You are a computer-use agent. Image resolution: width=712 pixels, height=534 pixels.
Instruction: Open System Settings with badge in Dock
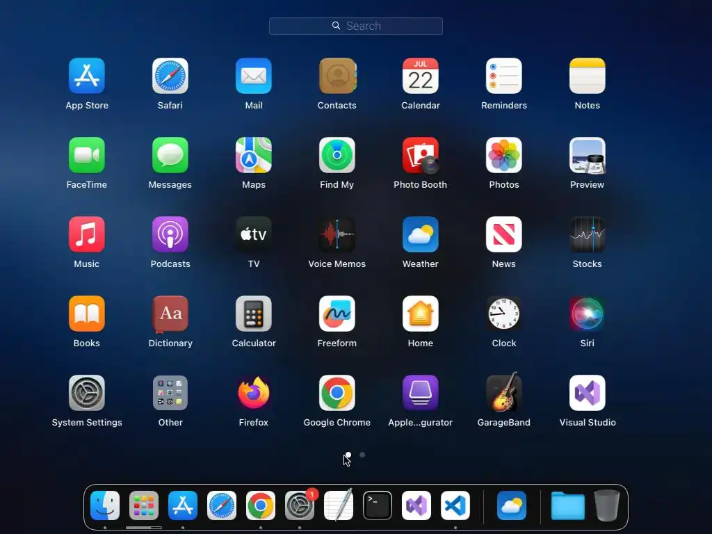tap(300, 505)
